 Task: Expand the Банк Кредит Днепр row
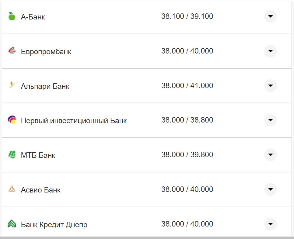pos(270,224)
